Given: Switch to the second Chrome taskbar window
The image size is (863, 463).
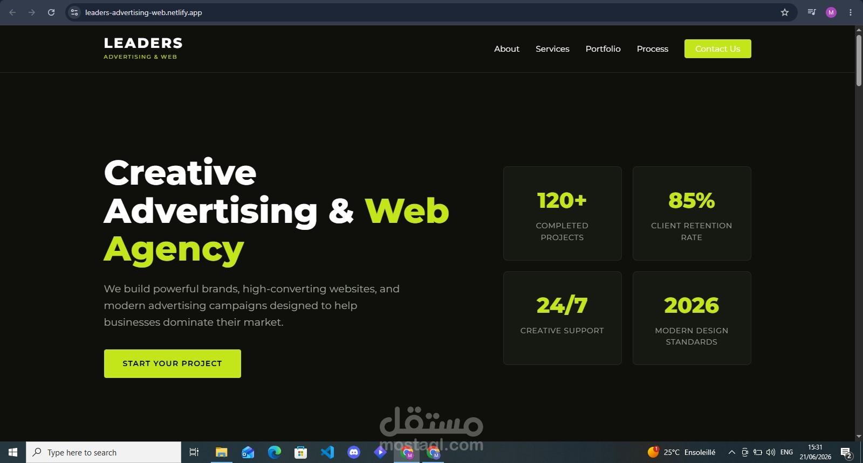Looking at the screenshot, I should pyautogui.click(x=433, y=452).
